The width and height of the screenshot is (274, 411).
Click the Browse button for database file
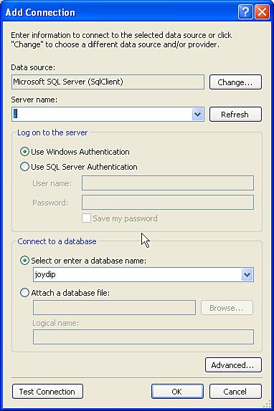click(x=227, y=308)
